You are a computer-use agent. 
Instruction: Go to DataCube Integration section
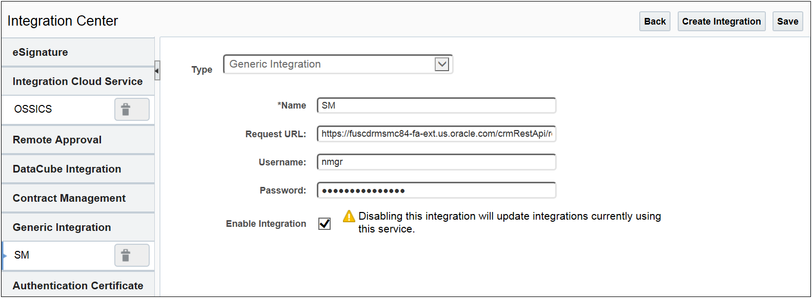pos(78,169)
